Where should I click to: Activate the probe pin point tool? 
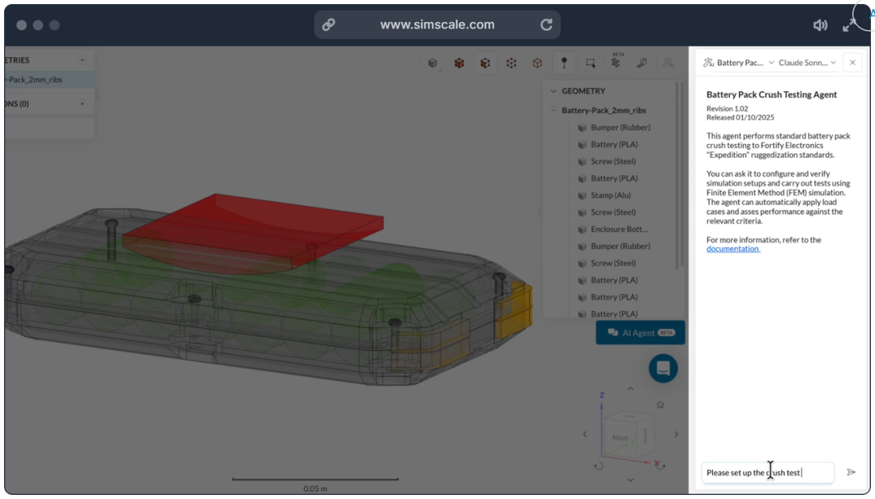(564, 63)
